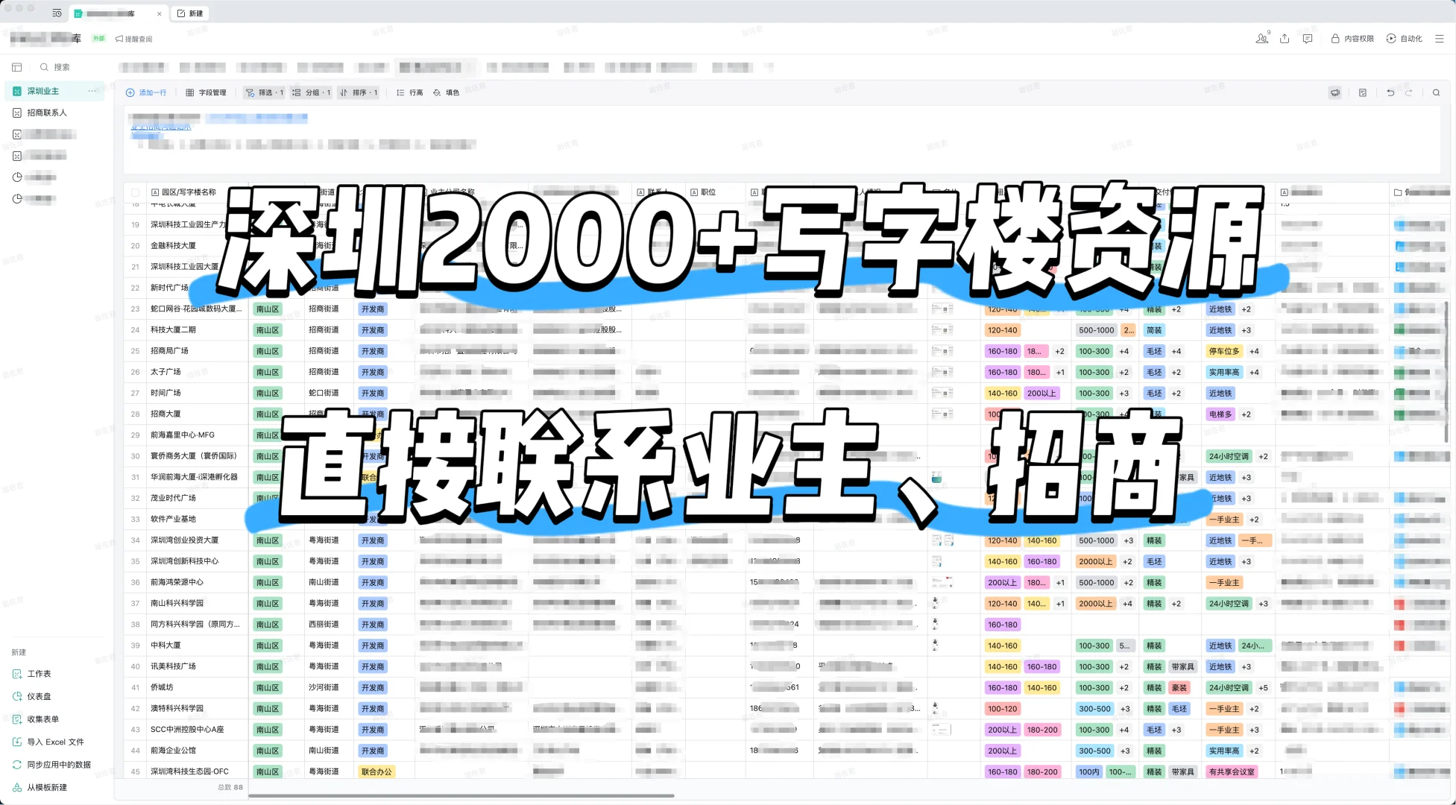Image resolution: width=1456 pixels, height=805 pixels.
Task: Click 同步应用中的数据
Action: click(x=52, y=765)
